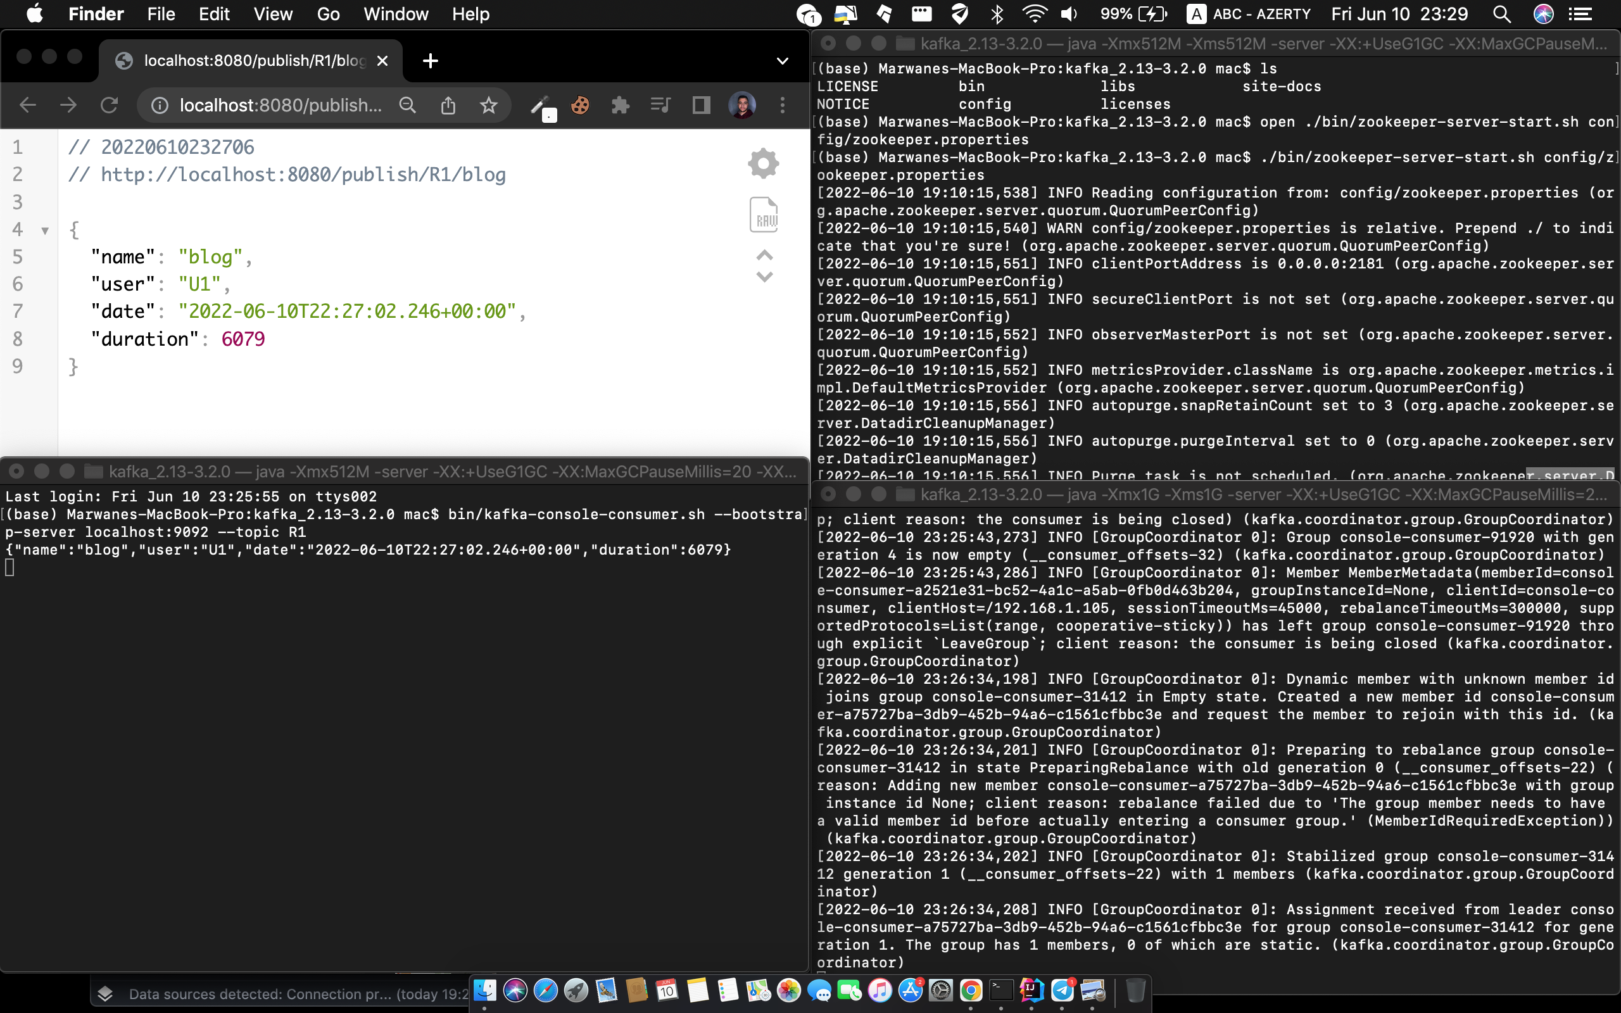Collapse JSON object on line 4
Image resolution: width=1621 pixels, height=1013 pixels.
point(45,230)
